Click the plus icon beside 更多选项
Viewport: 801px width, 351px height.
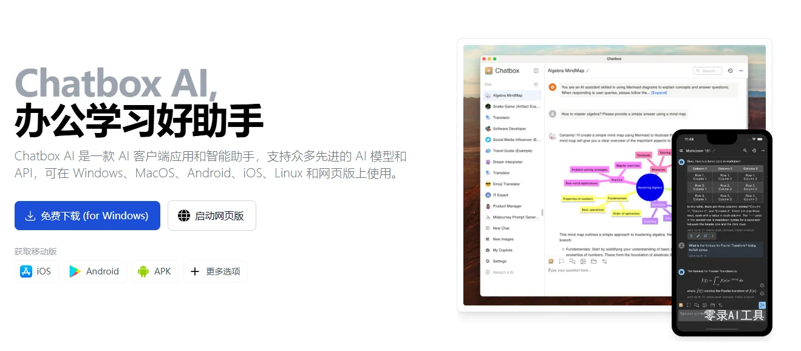(x=195, y=271)
